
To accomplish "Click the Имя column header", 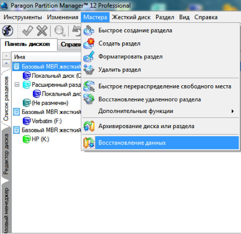I will tap(46, 57).
